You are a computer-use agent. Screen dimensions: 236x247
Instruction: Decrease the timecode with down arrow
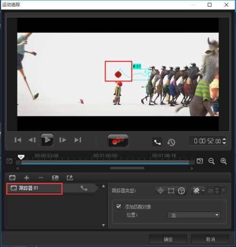point(224,143)
